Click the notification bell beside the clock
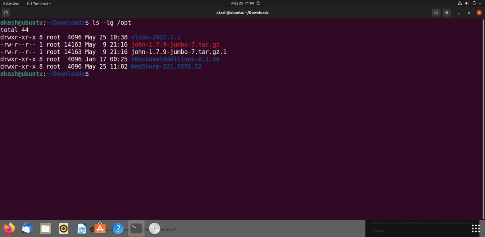This screenshot has width=485, height=237. (x=257, y=4)
